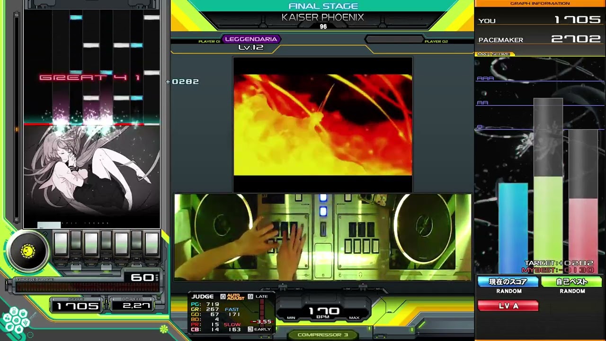Click the COMPRESSOR 3 effect label

click(323, 335)
